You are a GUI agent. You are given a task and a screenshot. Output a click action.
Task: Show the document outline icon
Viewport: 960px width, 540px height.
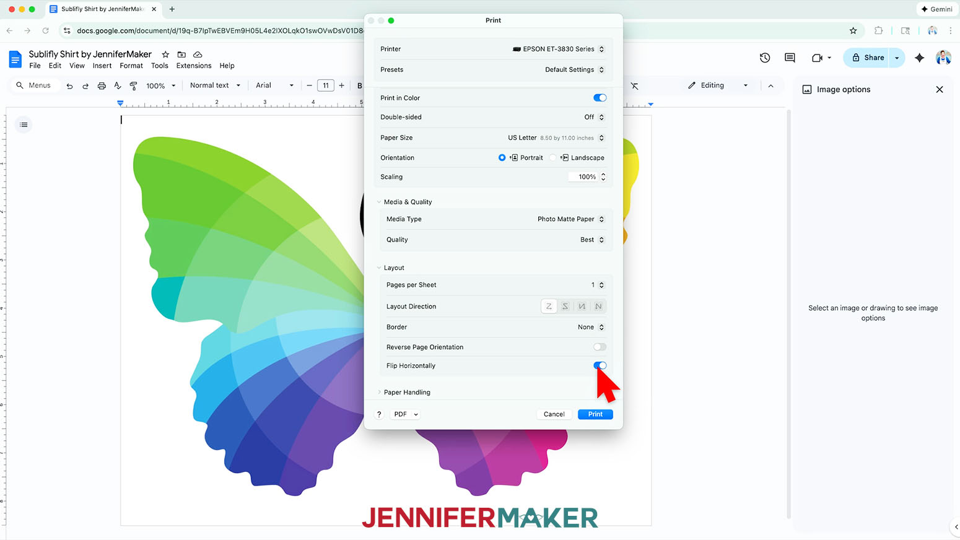tap(24, 124)
